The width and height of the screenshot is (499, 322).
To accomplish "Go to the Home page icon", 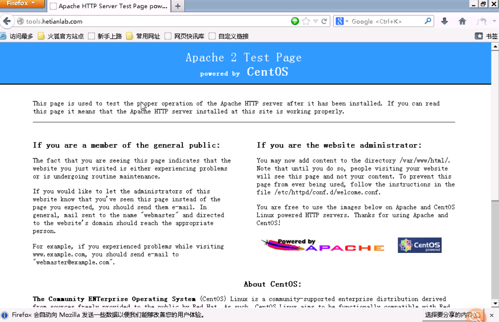I will [463, 21].
